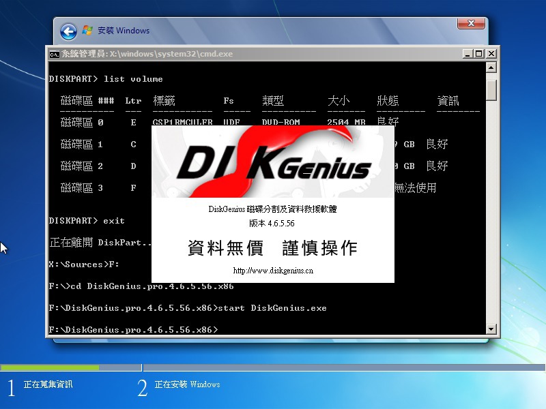Click the cmd window scrollbar thumb

pyautogui.click(x=491, y=90)
